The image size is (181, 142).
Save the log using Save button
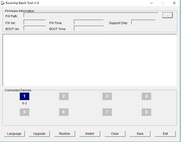click(140, 134)
